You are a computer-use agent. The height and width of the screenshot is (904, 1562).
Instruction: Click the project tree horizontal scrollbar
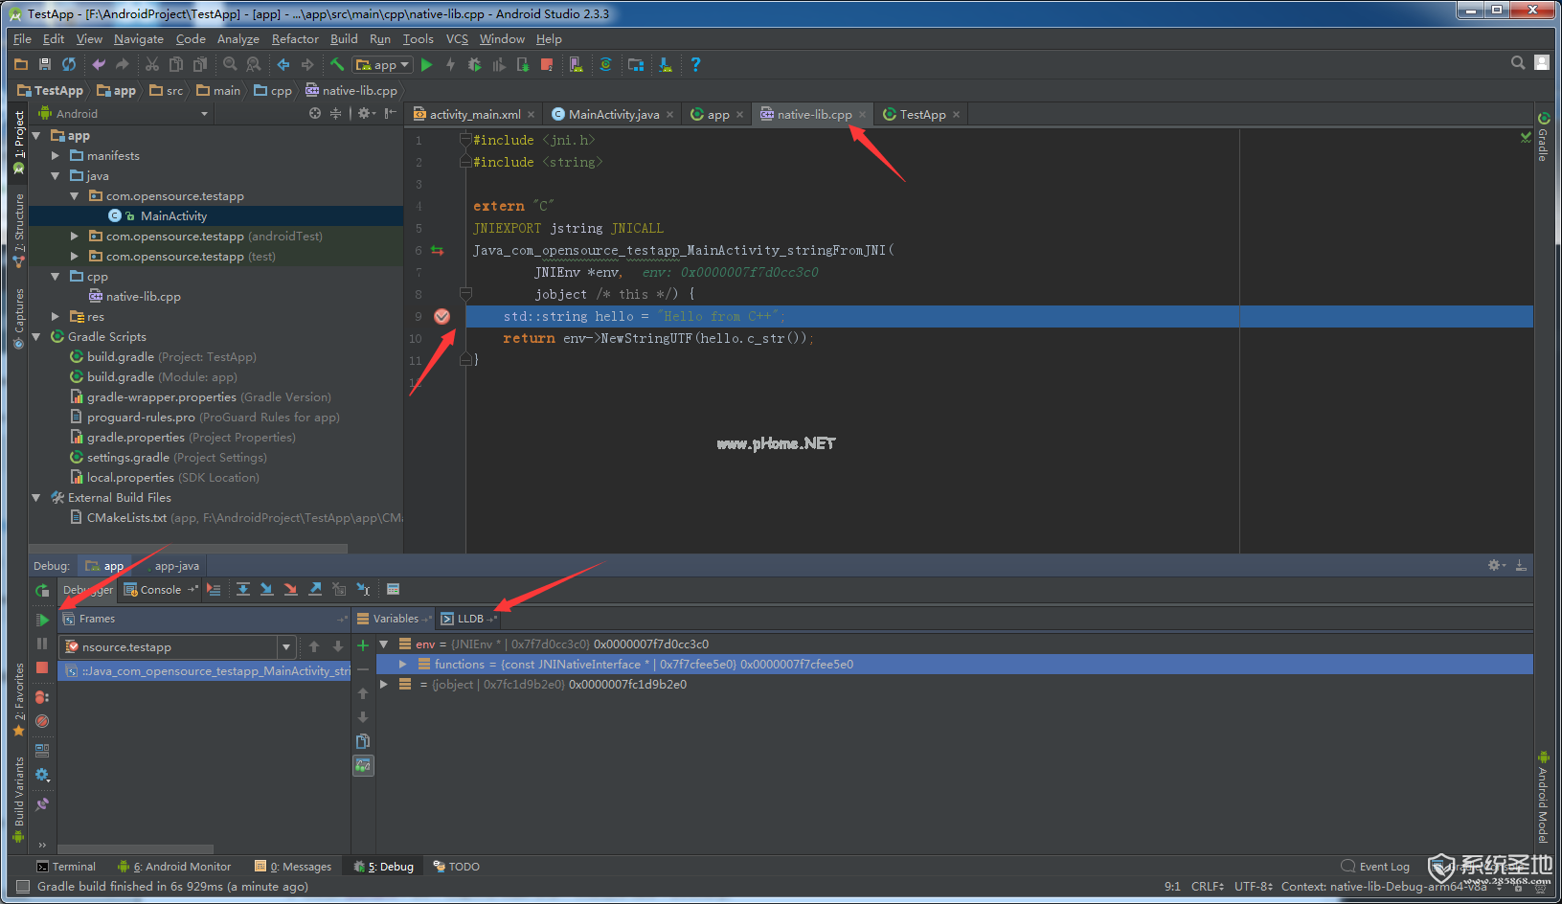(188, 549)
